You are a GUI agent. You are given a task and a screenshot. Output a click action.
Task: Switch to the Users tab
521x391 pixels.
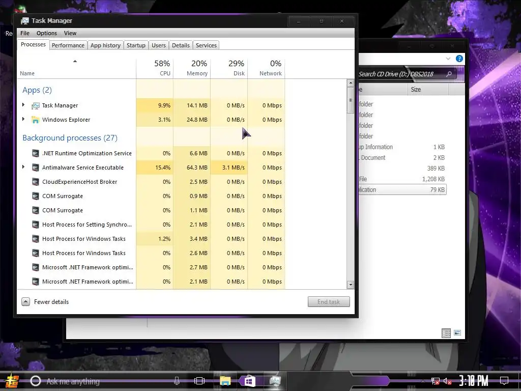pos(159,45)
